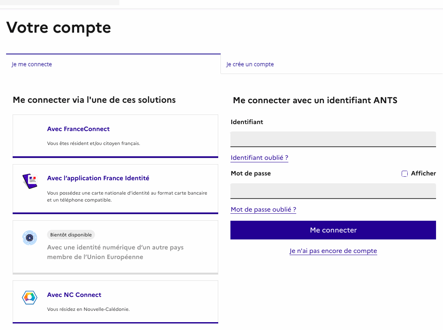Viewport: 443px width, 330px height.
Task: Click the France Identité app icon
Action: (x=30, y=181)
